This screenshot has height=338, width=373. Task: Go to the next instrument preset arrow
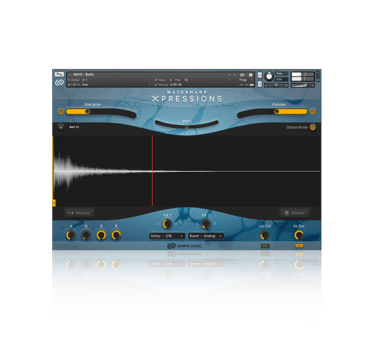pos(234,75)
